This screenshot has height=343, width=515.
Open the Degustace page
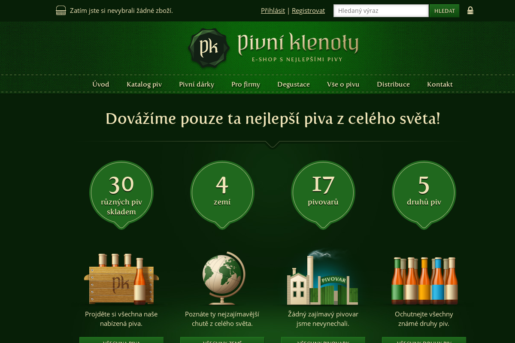294,84
